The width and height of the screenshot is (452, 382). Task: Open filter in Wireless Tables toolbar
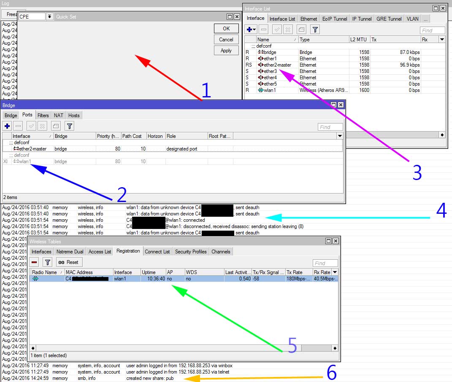click(x=48, y=262)
